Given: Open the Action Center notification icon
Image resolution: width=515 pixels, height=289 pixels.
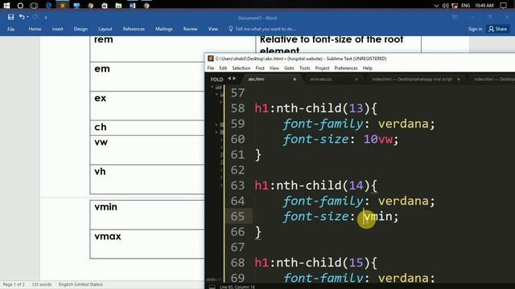Looking at the screenshot, I should 503,6.
